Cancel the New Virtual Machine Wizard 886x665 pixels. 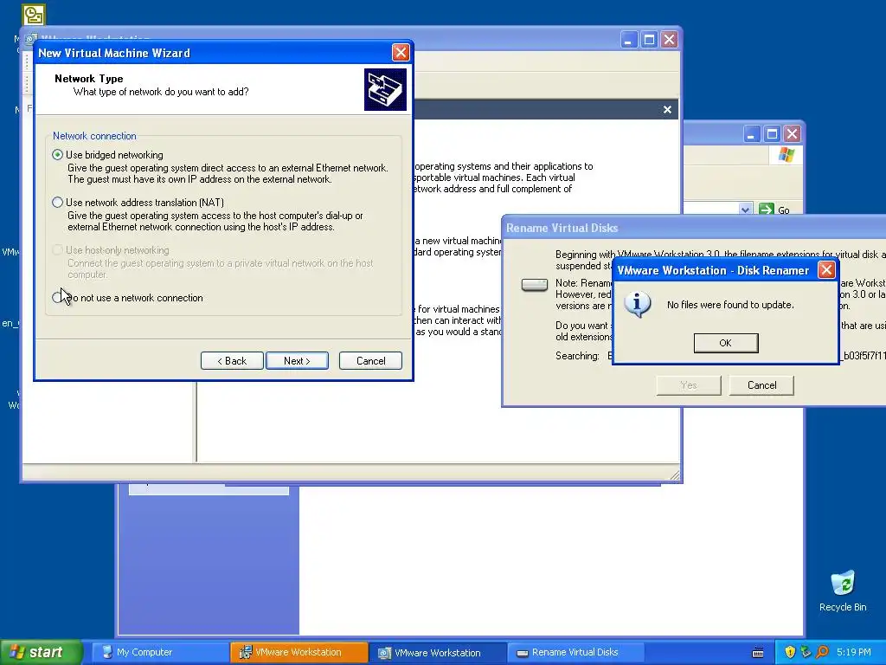point(370,361)
